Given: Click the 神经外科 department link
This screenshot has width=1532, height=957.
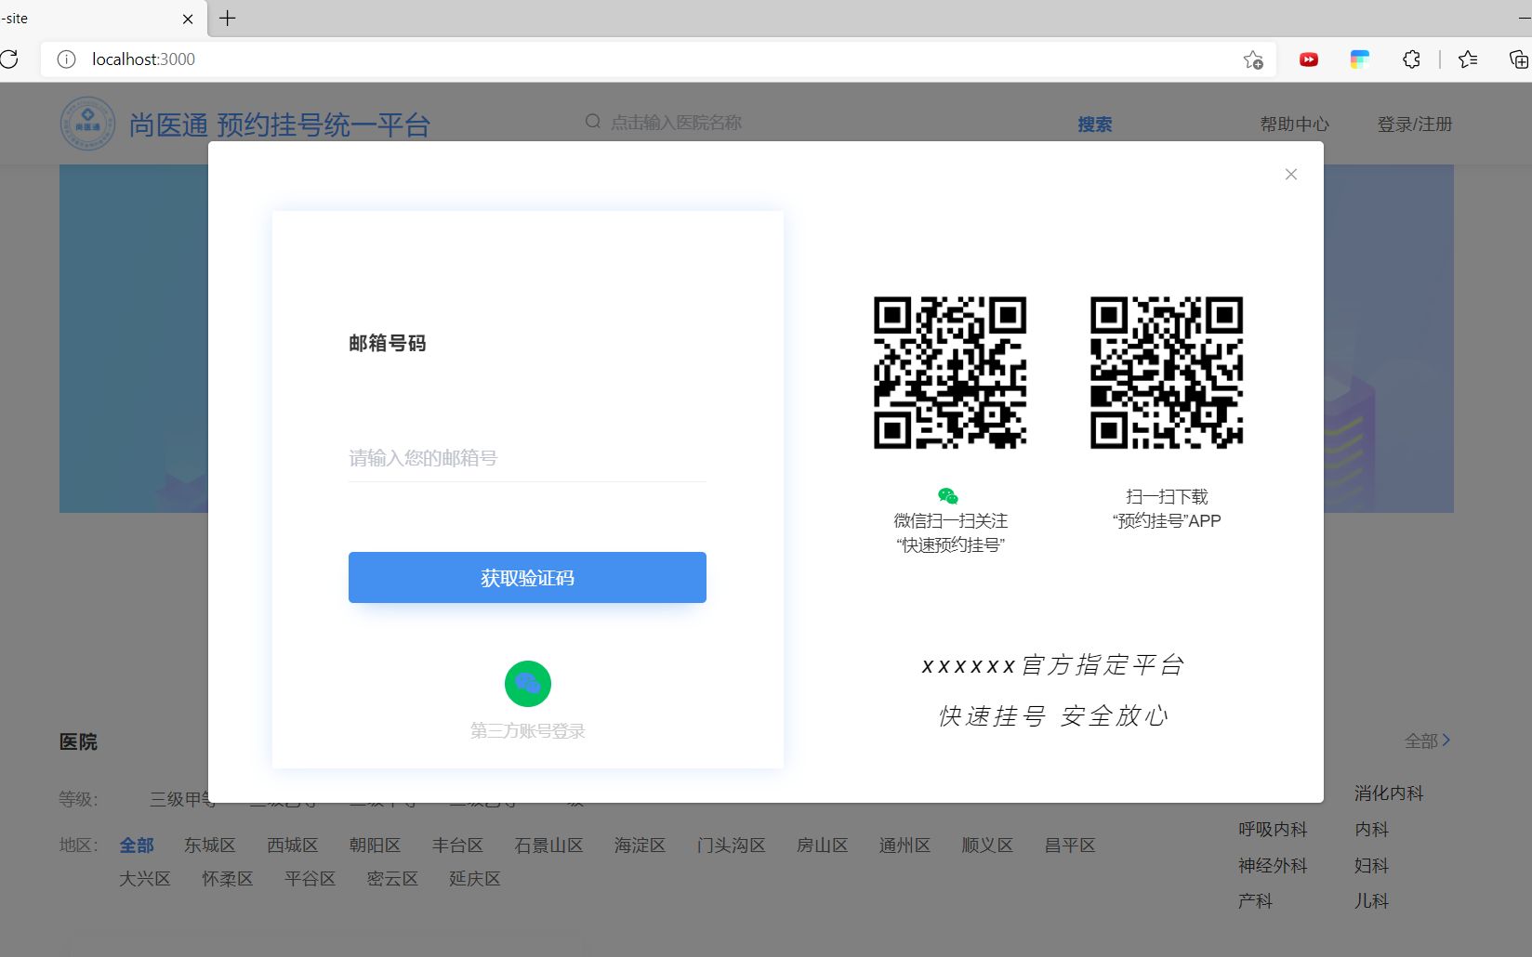Looking at the screenshot, I should [x=1273, y=866].
